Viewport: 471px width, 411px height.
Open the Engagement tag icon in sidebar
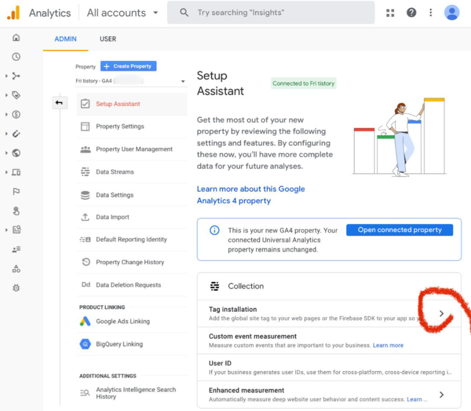click(x=16, y=95)
